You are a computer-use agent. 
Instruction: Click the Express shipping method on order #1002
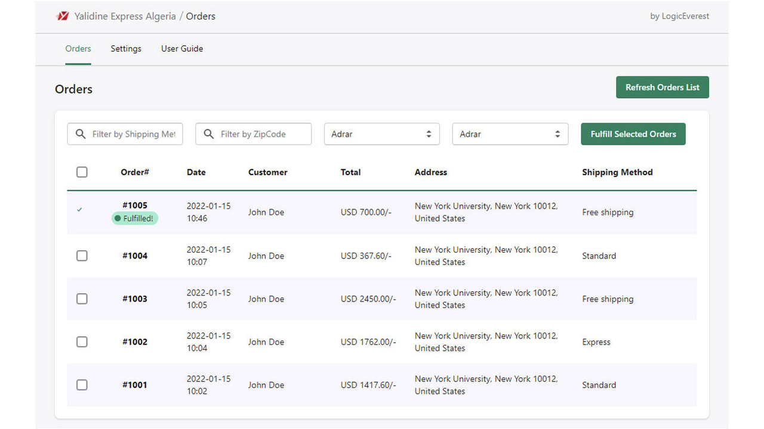click(x=596, y=342)
